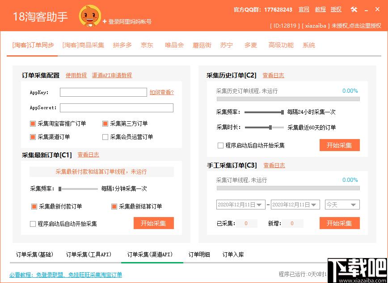
Task: Click 登录阿里妈妈帐号 login text
Action: point(130,22)
